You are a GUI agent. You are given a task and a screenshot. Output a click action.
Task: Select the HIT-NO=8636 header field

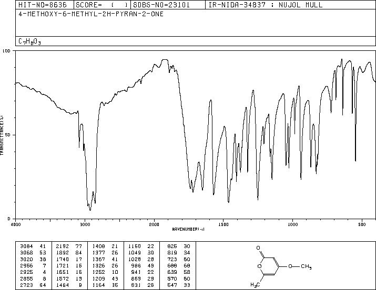point(43,5)
